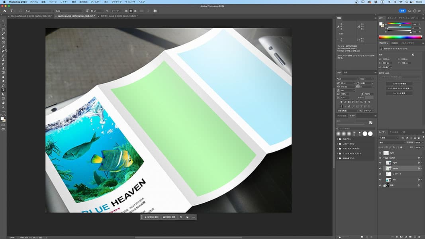The height and width of the screenshot is (239, 425).
Task: Click the Home icon in options bar
Action: click(x=4, y=11)
